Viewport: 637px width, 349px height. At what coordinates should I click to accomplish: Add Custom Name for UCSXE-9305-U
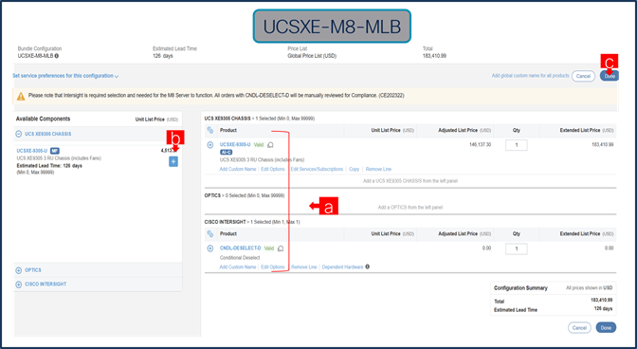[x=238, y=169]
